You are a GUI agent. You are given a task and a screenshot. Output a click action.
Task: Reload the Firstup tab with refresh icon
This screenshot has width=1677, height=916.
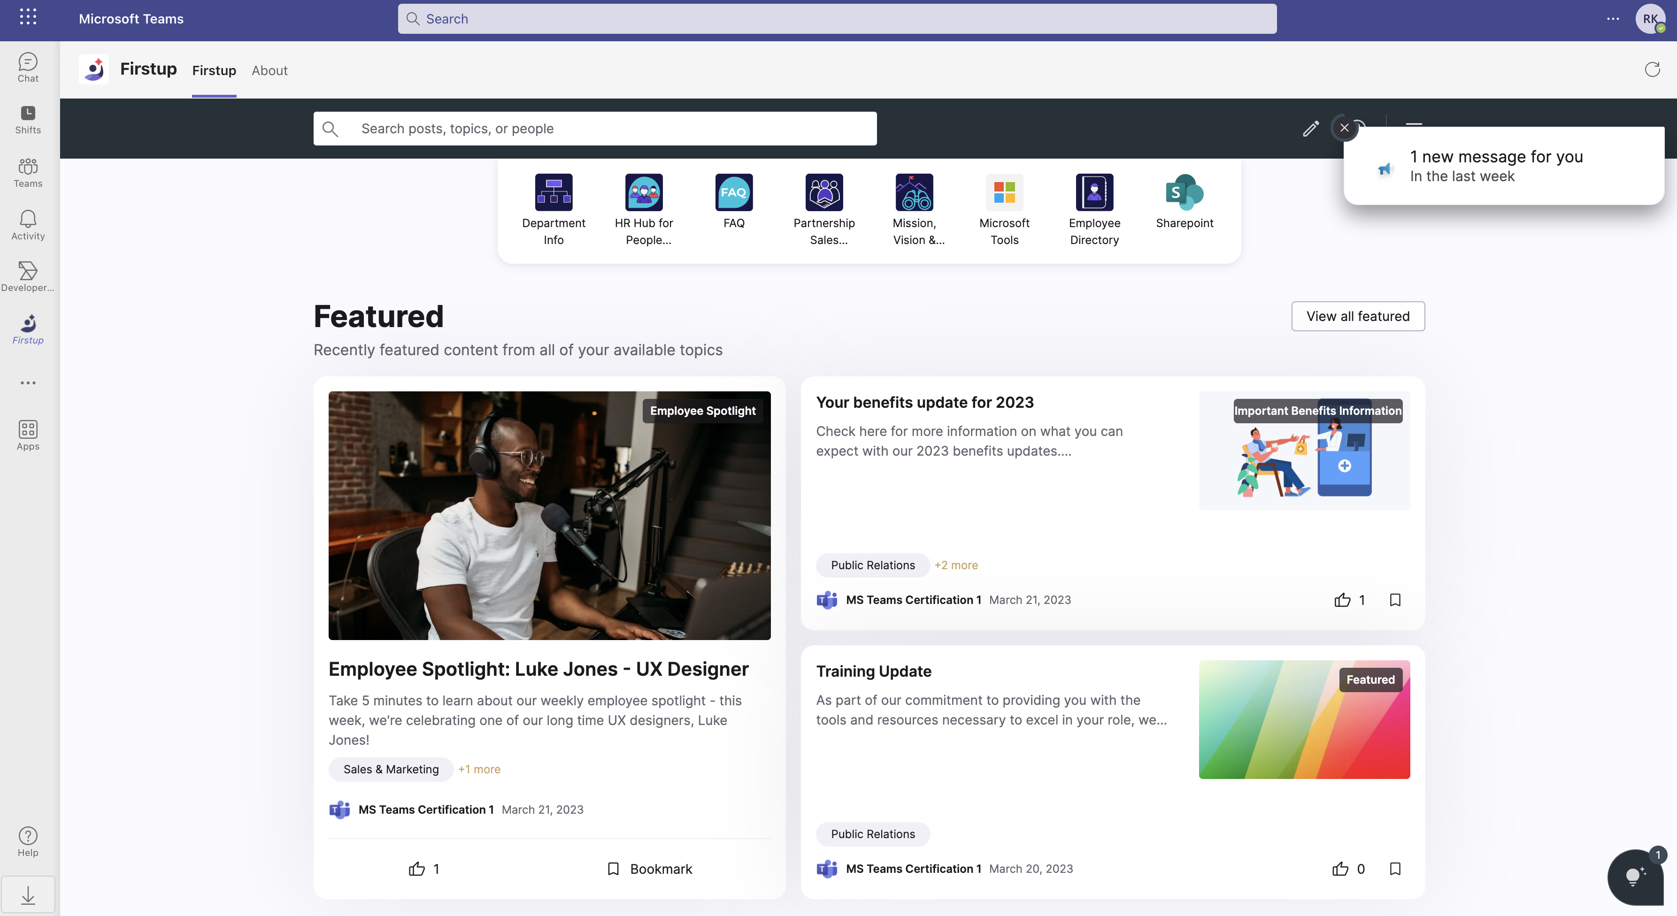click(1652, 69)
